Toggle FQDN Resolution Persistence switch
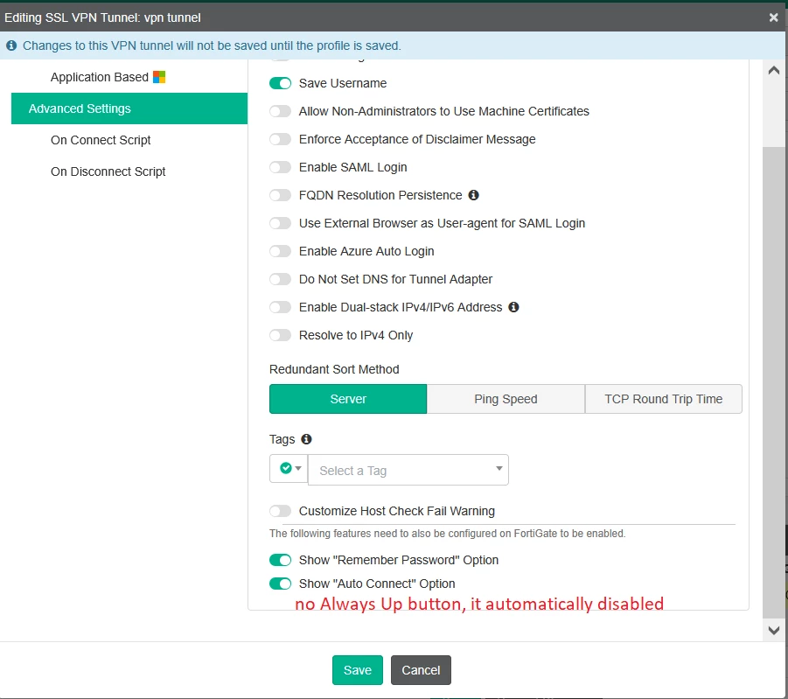788x699 pixels. [281, 195]
